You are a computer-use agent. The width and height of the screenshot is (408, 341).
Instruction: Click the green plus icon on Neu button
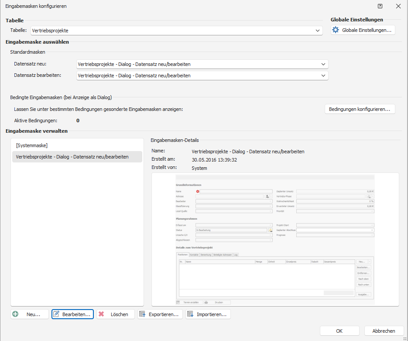[x=15, y=314]
